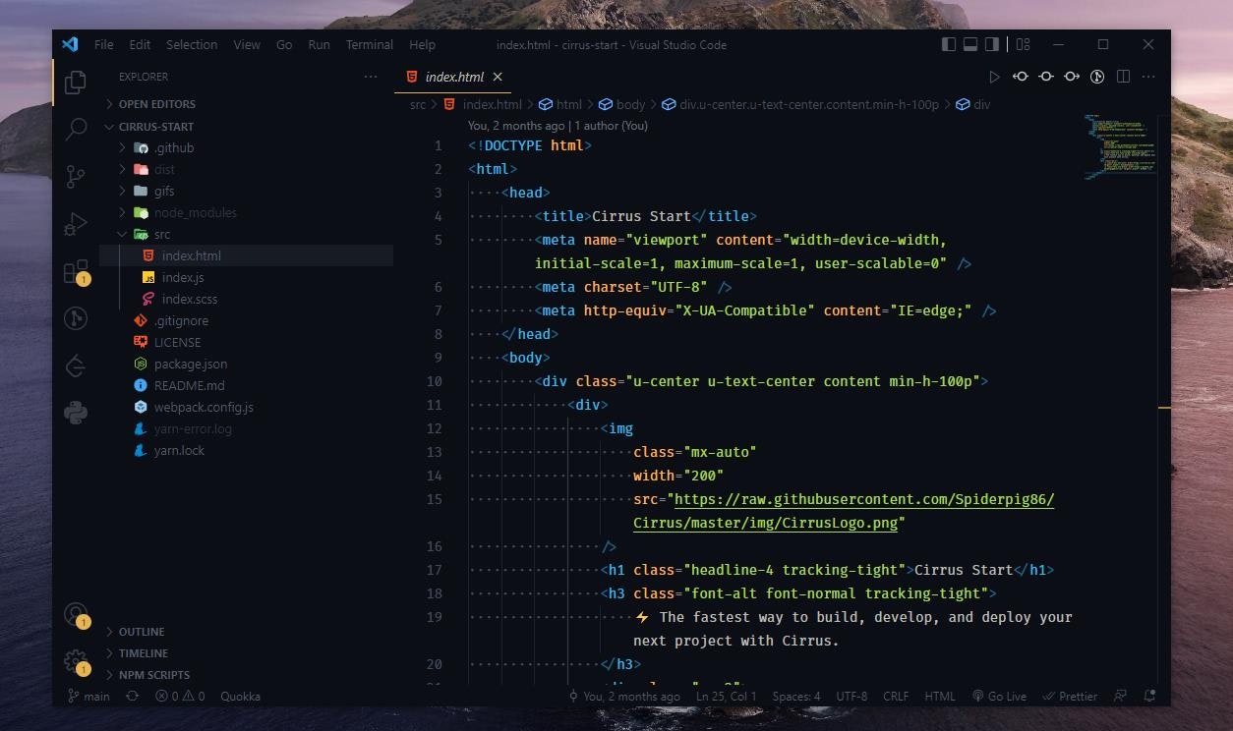
Task: Collapse the src folder
Action: (247, 234)
